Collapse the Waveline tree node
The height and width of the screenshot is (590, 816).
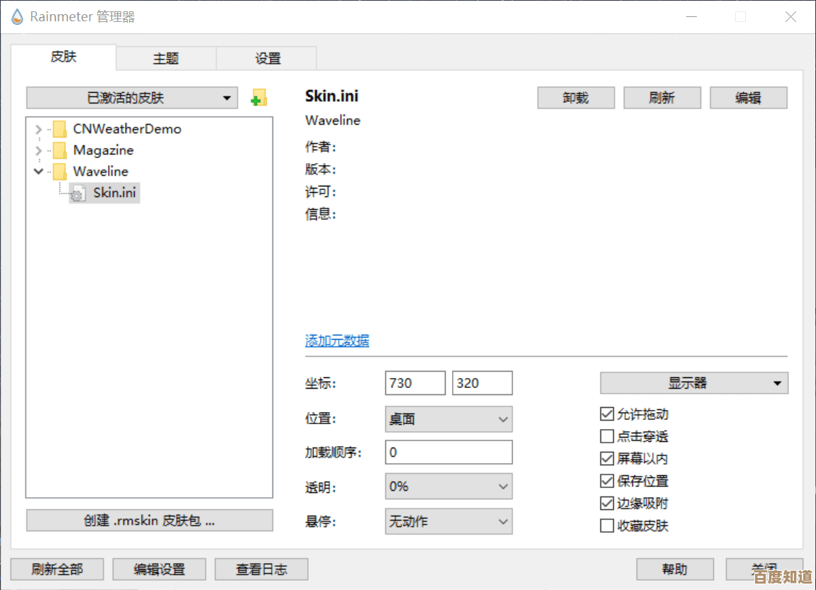click(38, 172)
